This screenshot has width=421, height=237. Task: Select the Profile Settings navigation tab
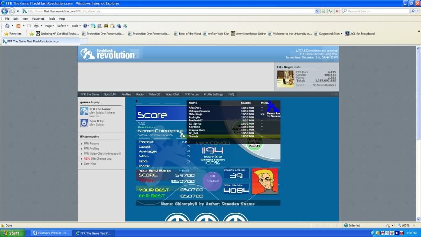[213, 94]
